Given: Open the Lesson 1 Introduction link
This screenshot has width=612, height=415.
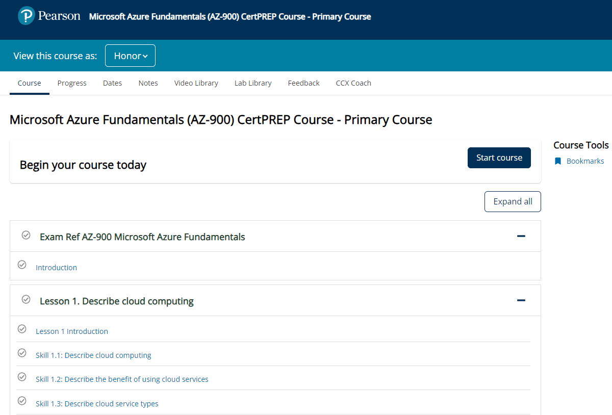Looking at the screenshot, I should pos(72,331).
